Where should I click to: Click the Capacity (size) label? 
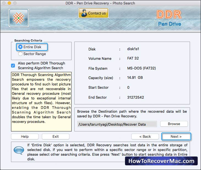click(101, 78)
